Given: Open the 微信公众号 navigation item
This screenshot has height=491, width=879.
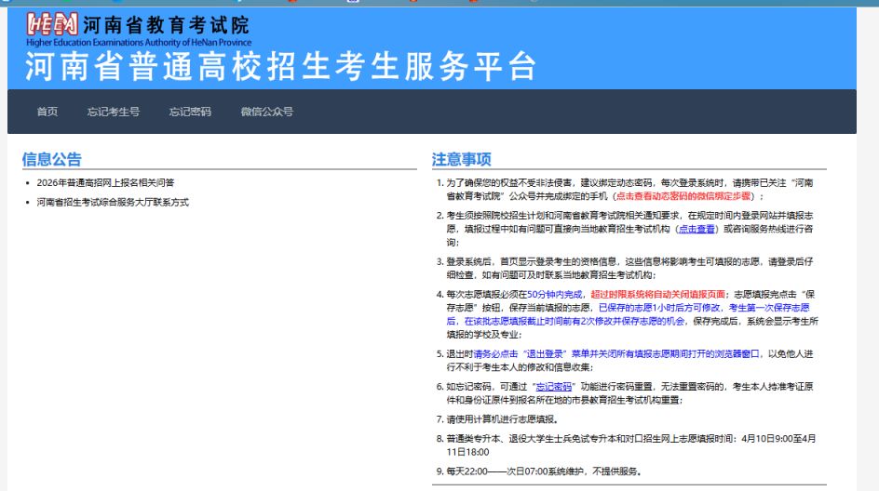Looking at the screenshot, I should 267,112.
